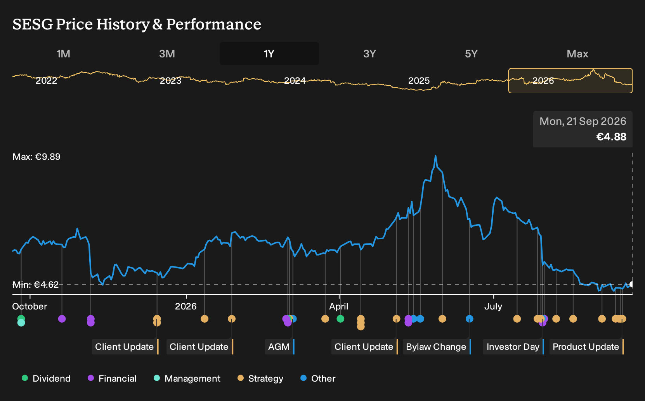This screenshot has width=645, height=401.
Task: Click the 2026 axis label on main chart
Action: (x=186, y=306)
